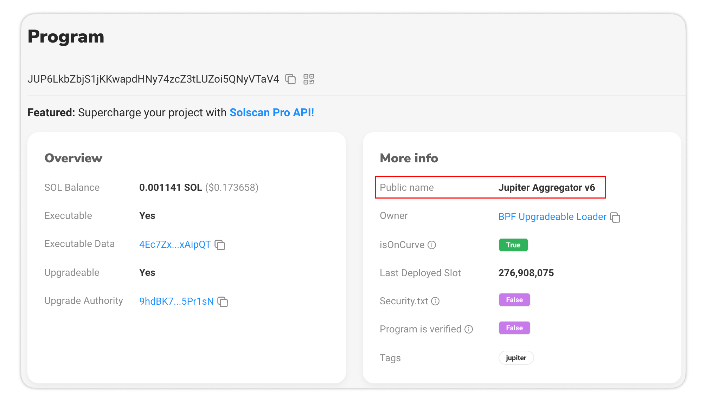Click the Public name label
706x402 pixels.
[407, 188]
